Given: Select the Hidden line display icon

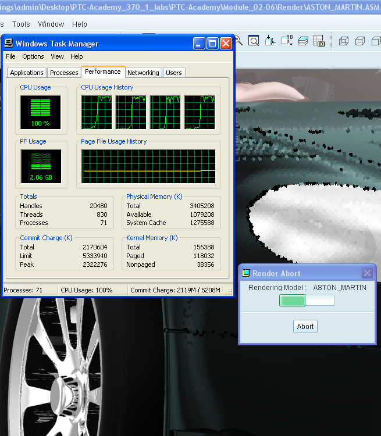Looking at the screenshot, I should [360, 41].
